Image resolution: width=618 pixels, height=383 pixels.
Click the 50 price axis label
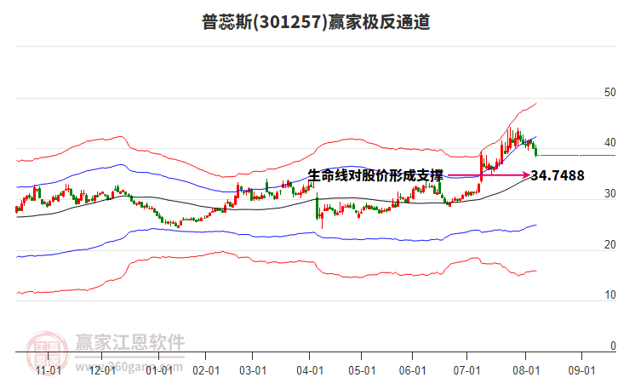point(609,92)
